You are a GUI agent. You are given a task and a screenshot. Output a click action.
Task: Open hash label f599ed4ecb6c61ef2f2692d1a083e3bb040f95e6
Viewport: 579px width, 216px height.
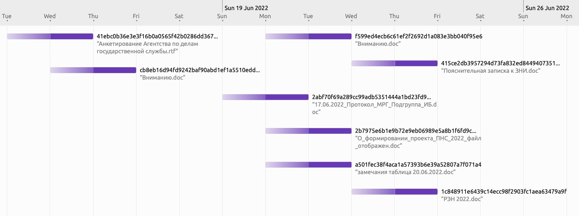click(418, 36)
